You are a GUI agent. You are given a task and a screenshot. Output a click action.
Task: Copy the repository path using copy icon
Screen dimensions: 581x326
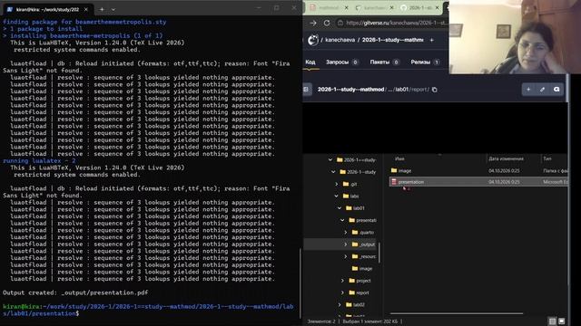(x=434, y=90)
